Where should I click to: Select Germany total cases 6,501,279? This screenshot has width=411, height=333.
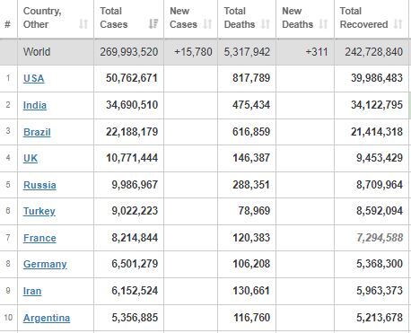click(135, 264)
